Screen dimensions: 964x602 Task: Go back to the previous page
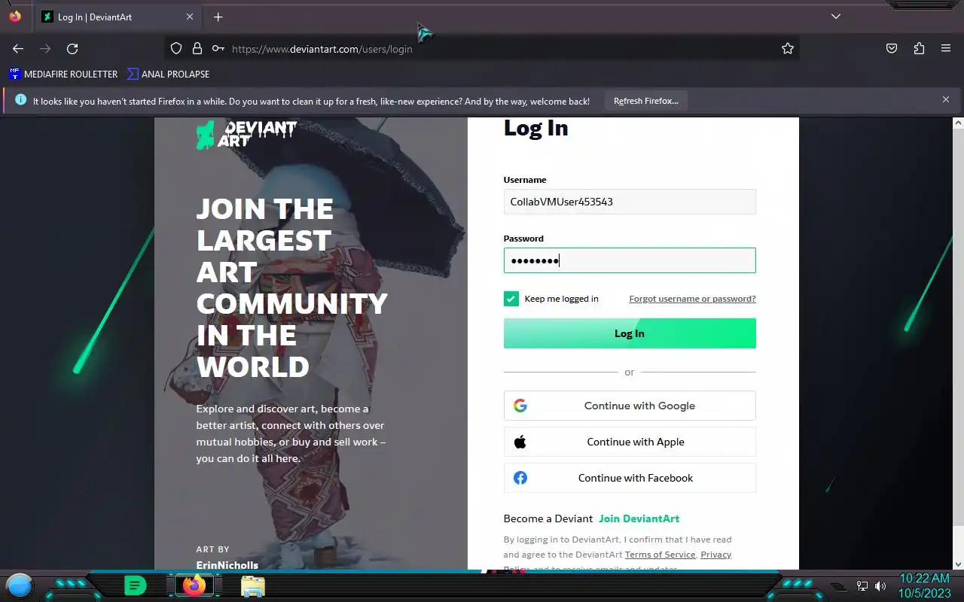point(18,48)
